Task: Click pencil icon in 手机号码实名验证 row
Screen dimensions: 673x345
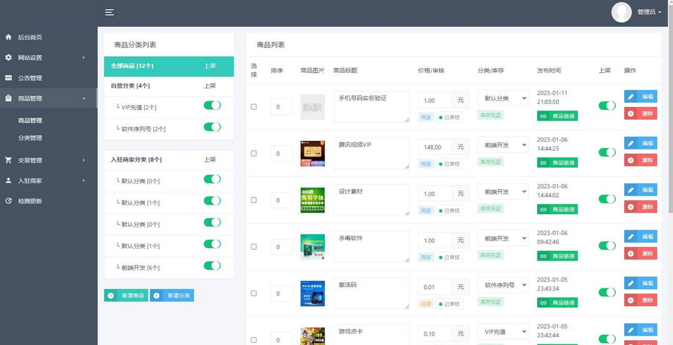Action: coord(630,96)
